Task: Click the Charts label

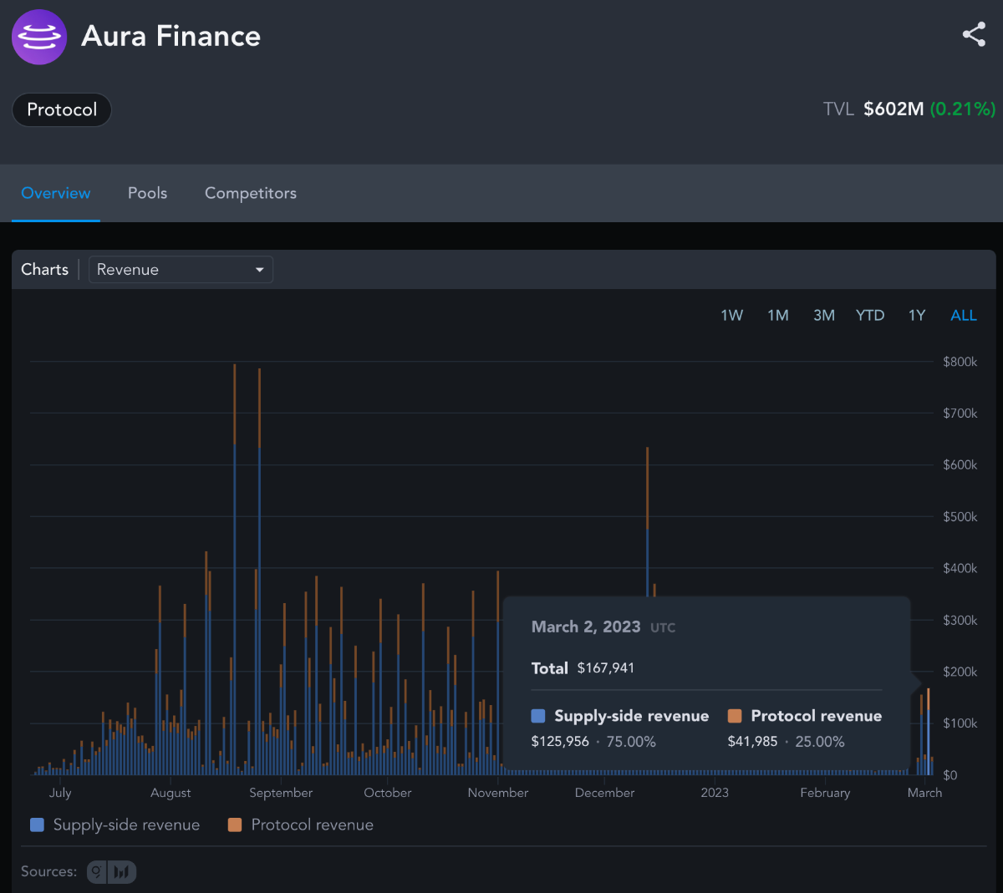Action: point(45,270)
